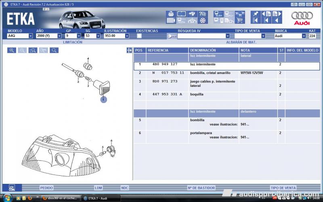Go to previous illustration page icon

click(x=266, y=14)
